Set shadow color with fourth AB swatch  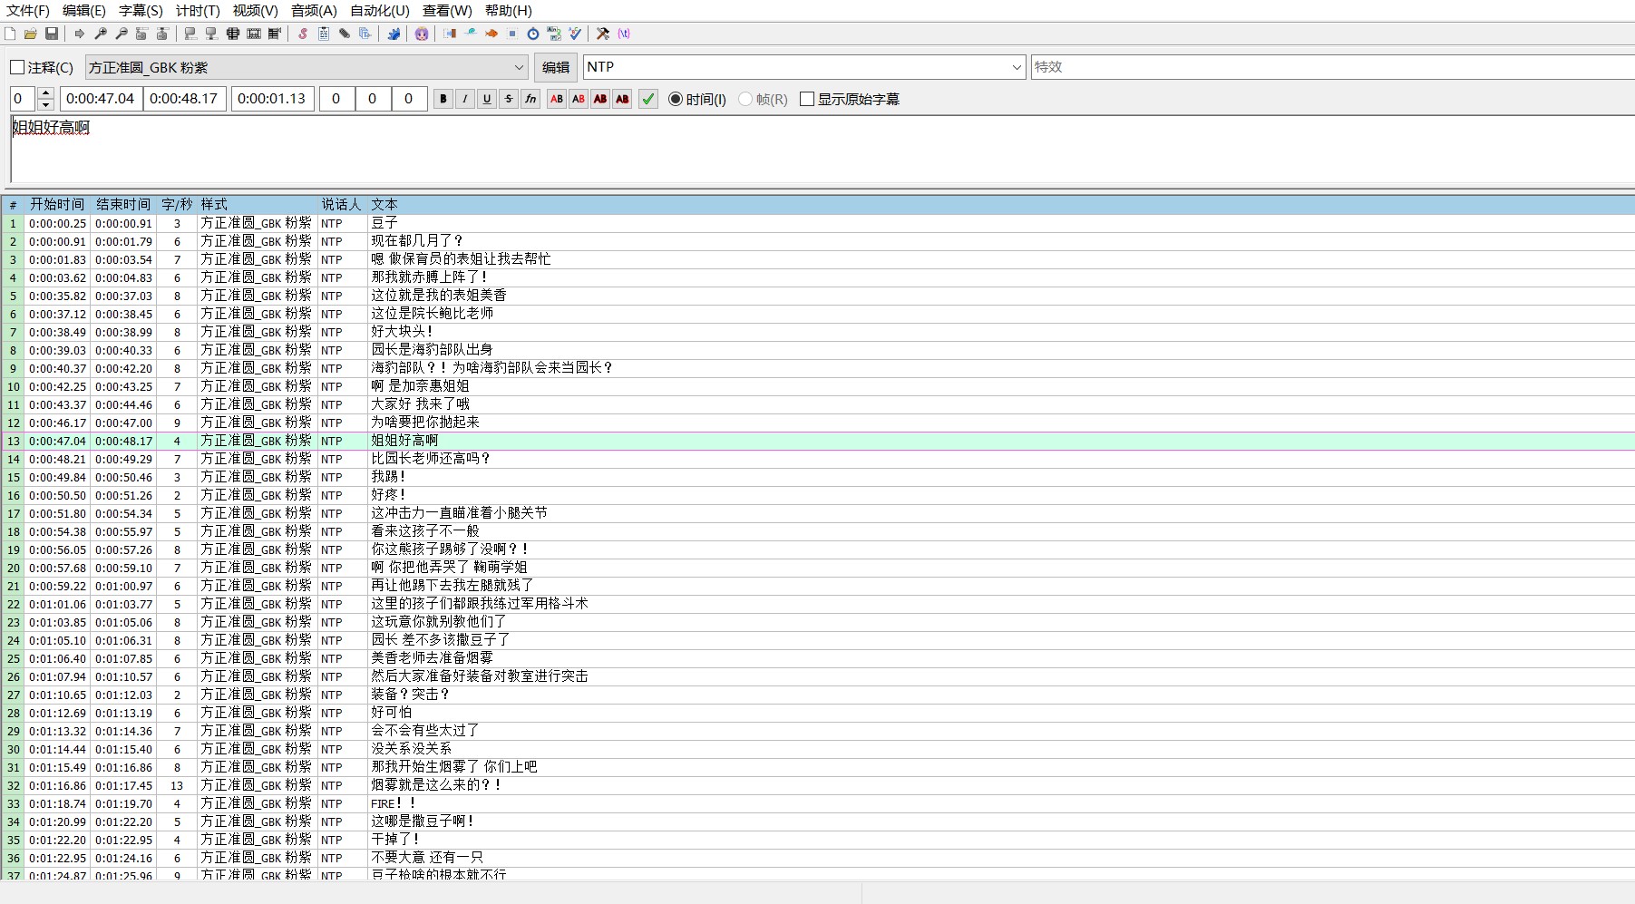622,99
